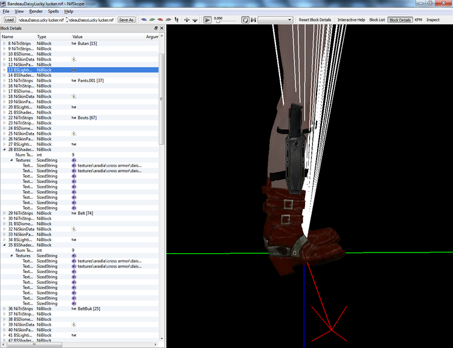Expand block 29 NiTriStrips Belt

coord(4,213)
